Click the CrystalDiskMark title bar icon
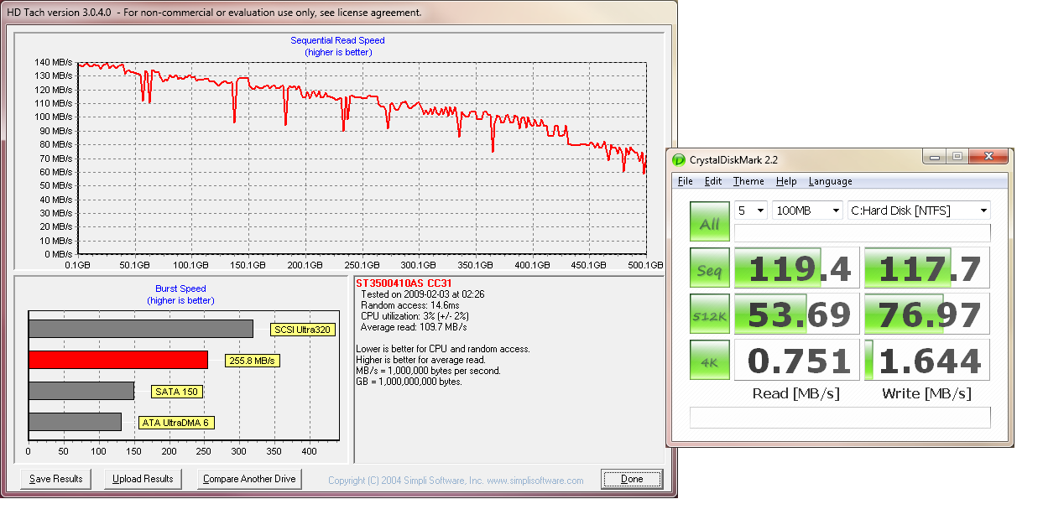Viewport: 1043px width, 525px height. [x=679, y=159]
